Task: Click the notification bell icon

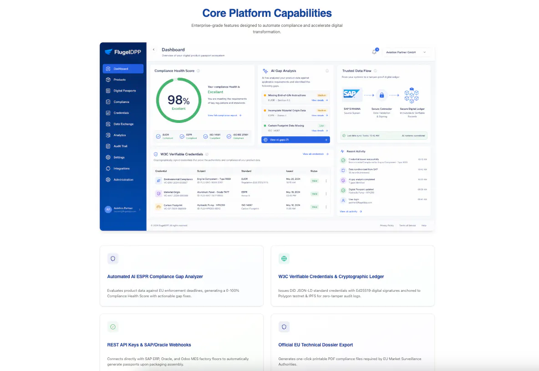Action: point(374,52)
